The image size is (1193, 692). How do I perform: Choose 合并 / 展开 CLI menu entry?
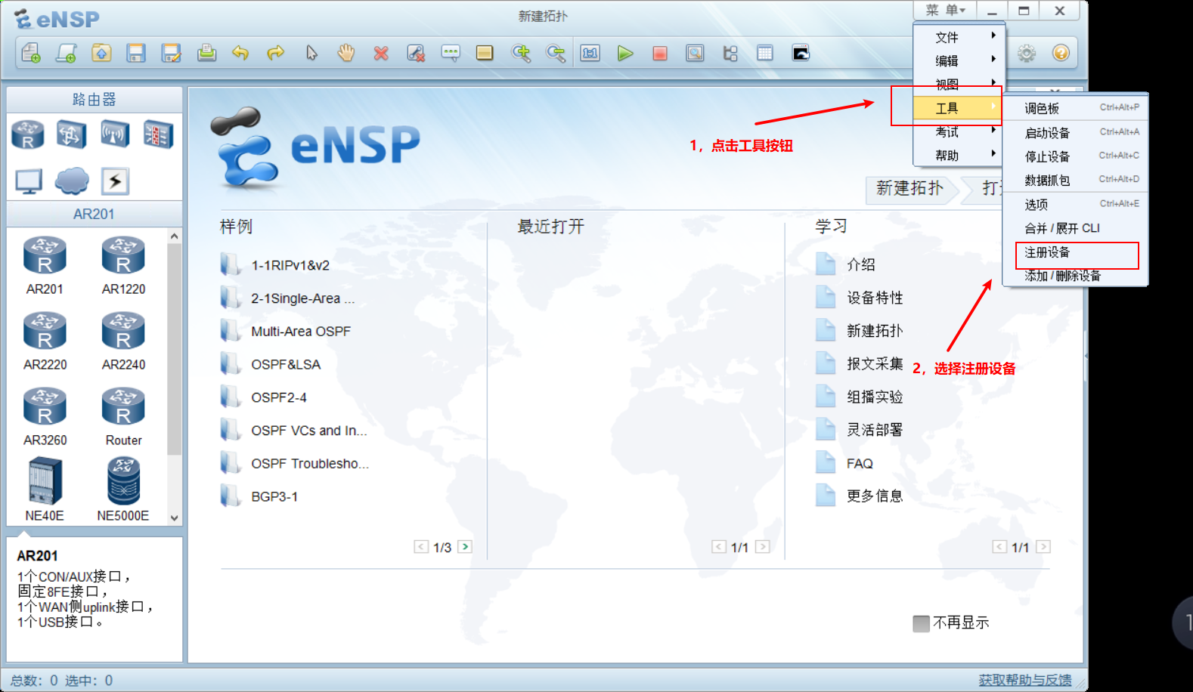[1075, 228]
